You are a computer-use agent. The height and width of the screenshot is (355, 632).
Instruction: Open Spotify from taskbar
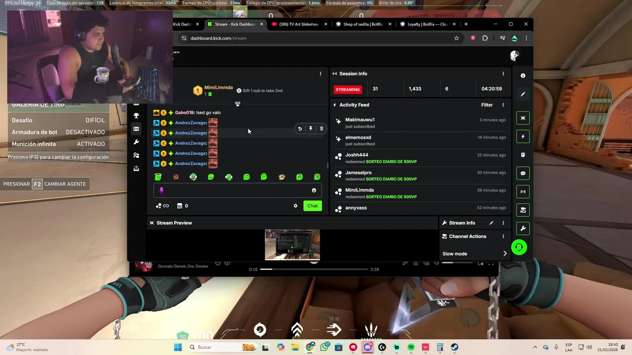pyautogui.click(x=411, y=347)
